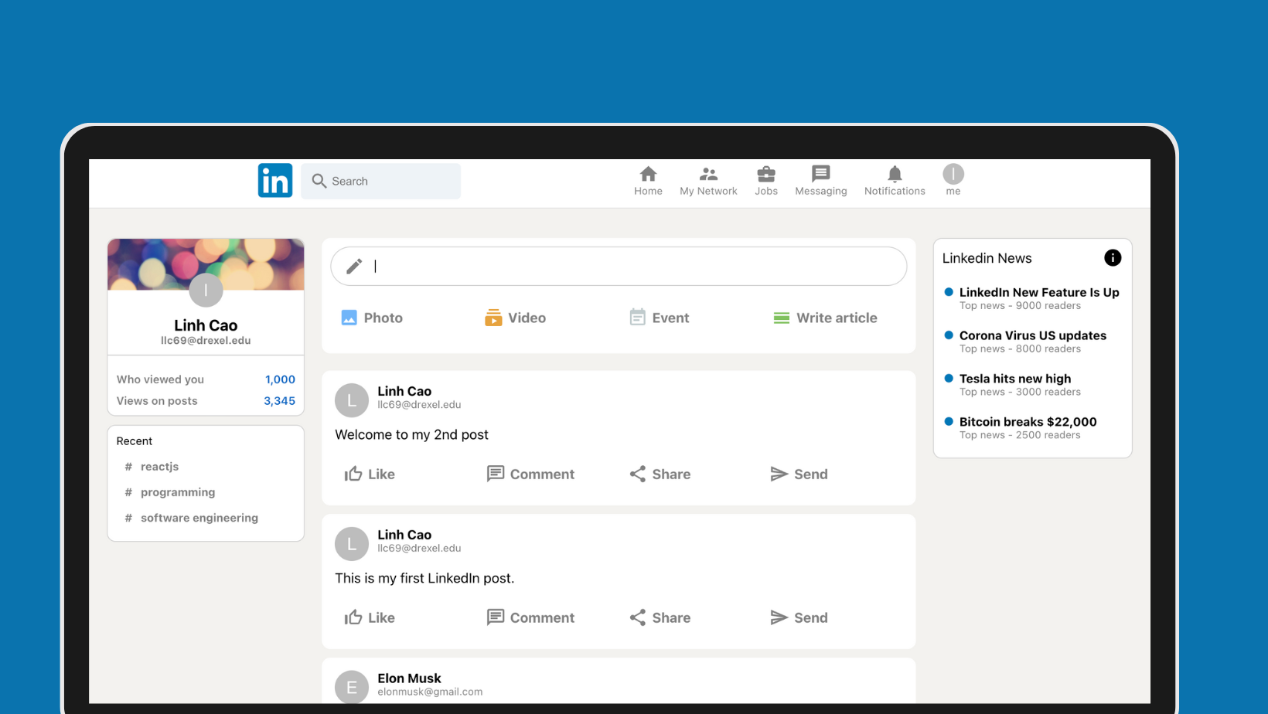The height and width of the screenshot is (714, 1268).
Task: Click 'Top news - 2500 readers' text
Action: [1020, 436]
